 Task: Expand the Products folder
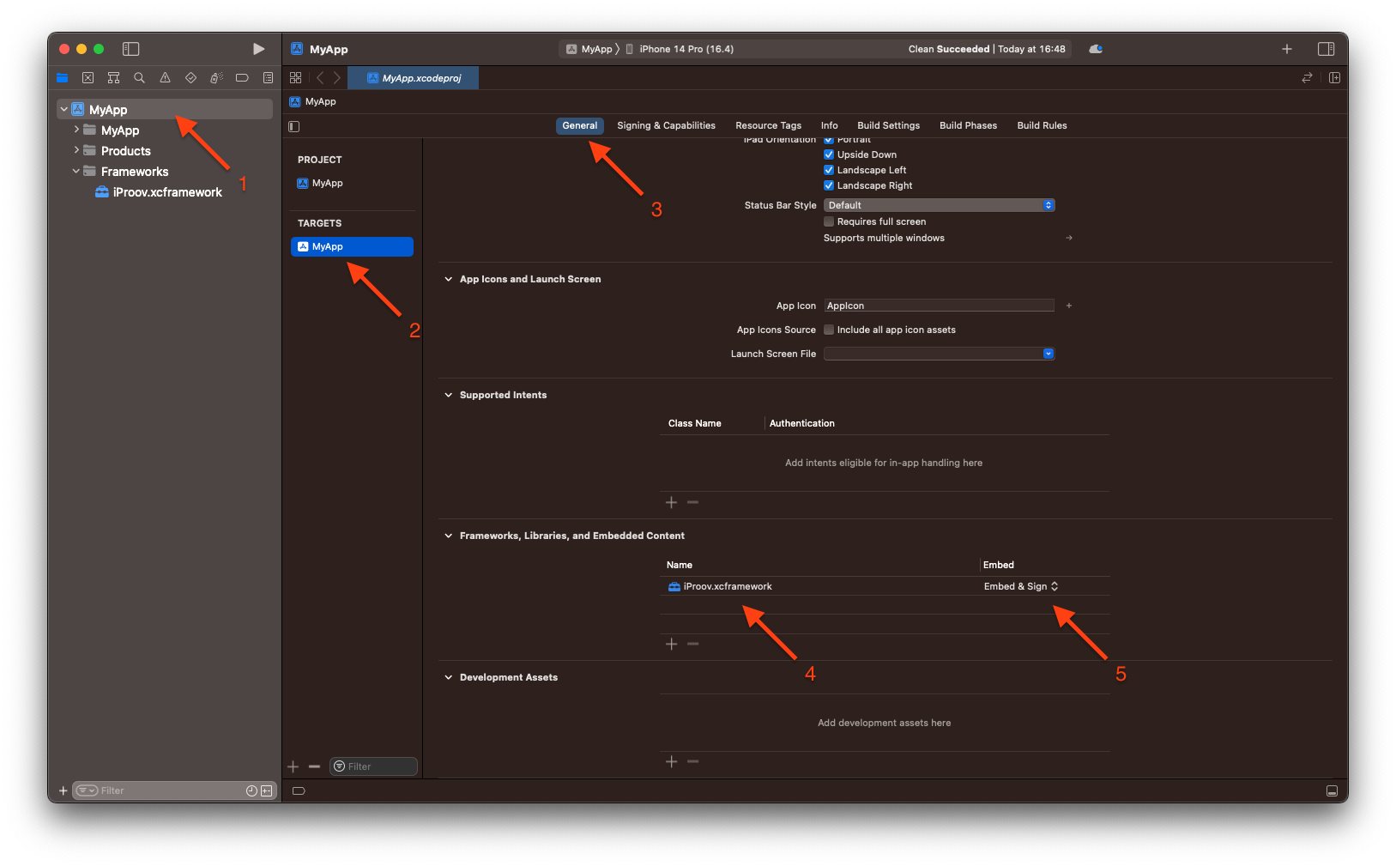point(76,150)
